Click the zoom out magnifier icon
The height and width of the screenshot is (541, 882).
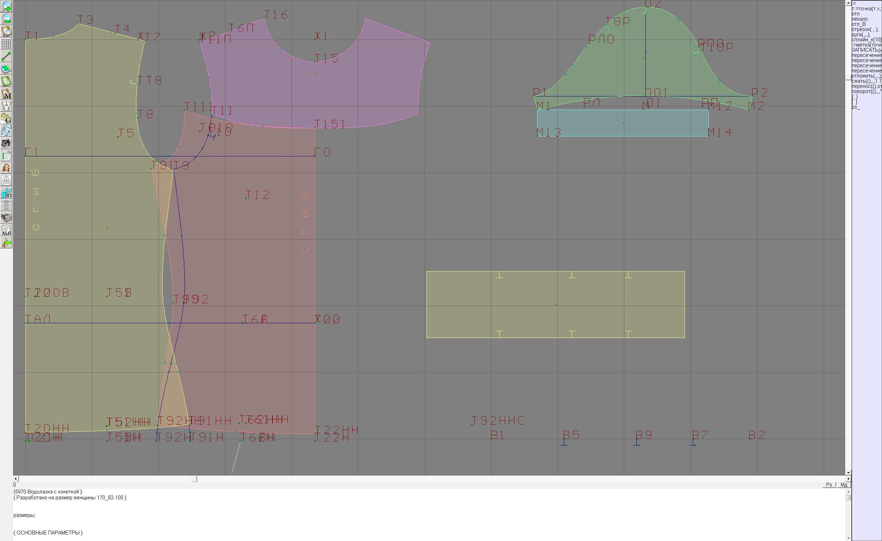6,19
